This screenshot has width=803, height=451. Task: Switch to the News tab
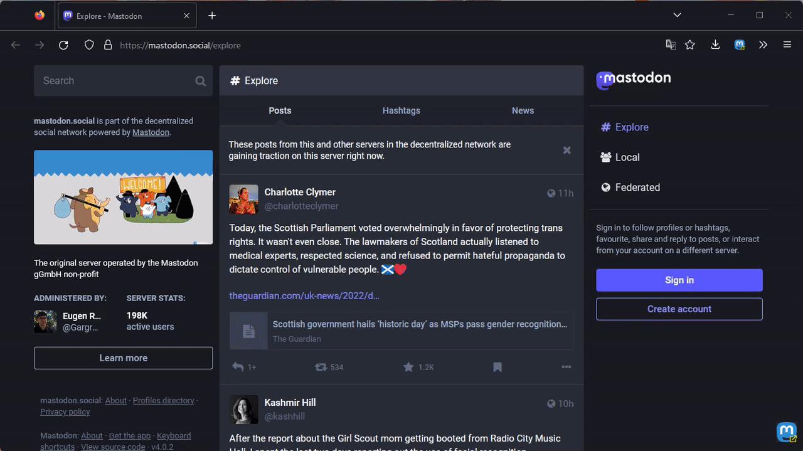(523, 110)
